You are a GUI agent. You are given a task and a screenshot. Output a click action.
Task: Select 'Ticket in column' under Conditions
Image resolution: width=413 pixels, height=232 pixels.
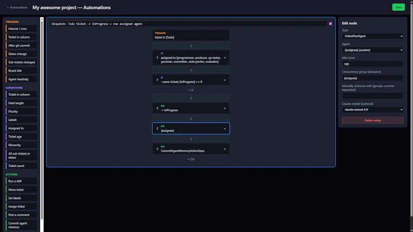coord(21,95)
